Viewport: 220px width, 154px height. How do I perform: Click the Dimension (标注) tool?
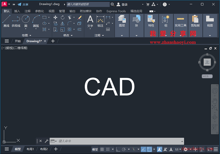click(x=100, y=21)
